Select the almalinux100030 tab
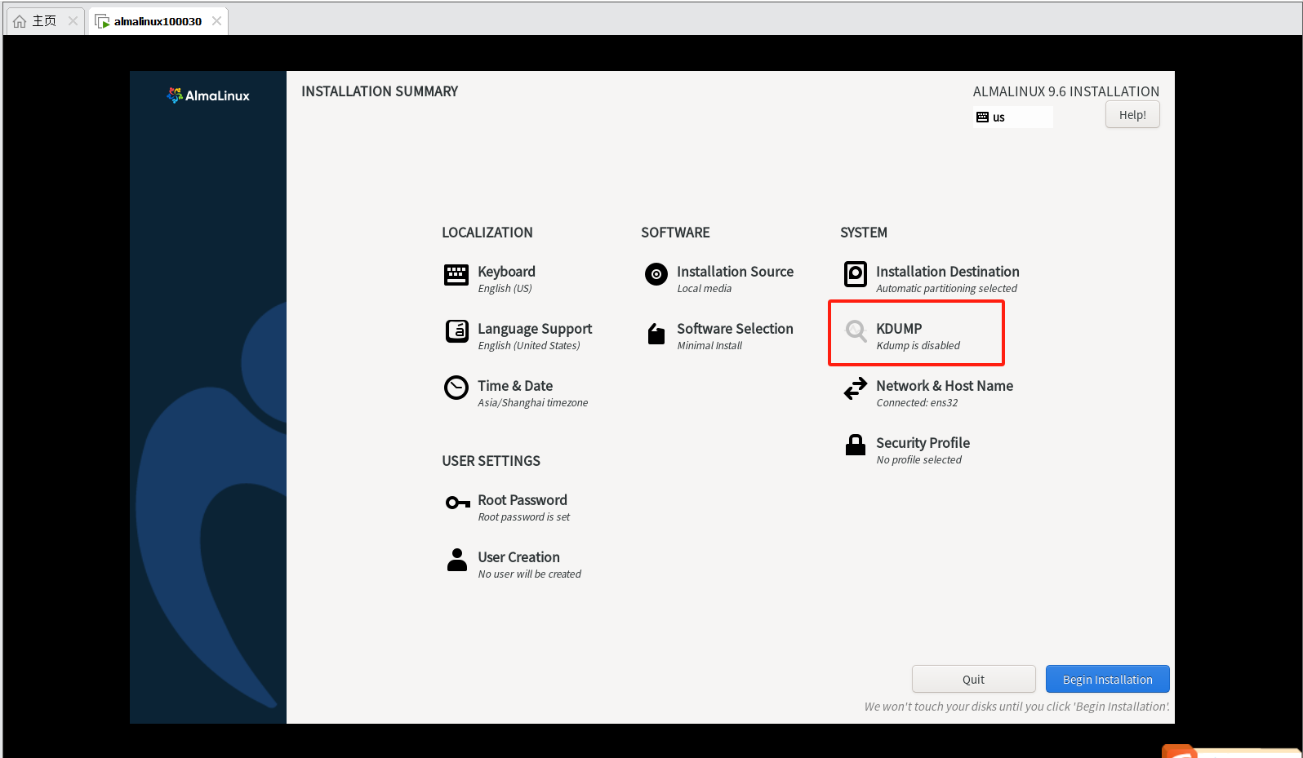1303x758 pixels. pos(158,21)
